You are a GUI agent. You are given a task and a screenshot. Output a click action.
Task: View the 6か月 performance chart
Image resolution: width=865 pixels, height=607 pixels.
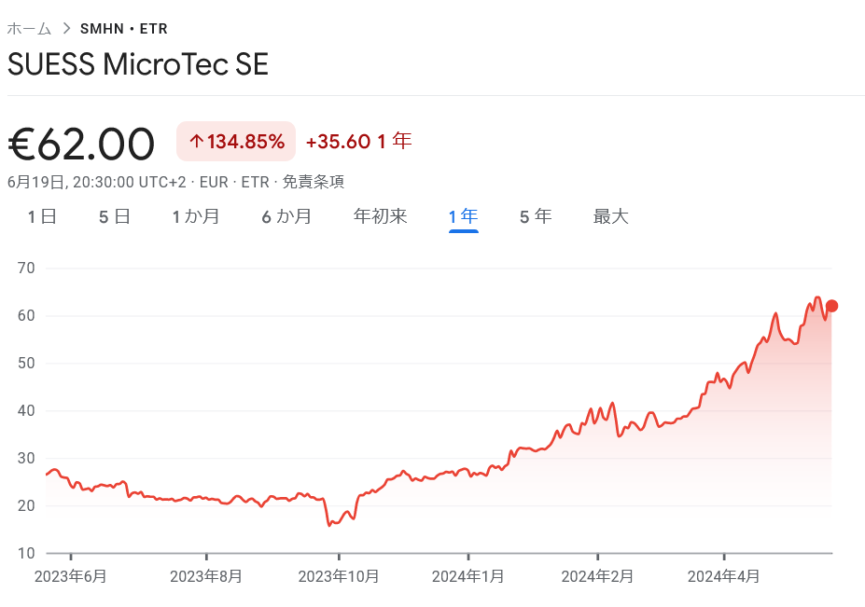coord(286,215)
